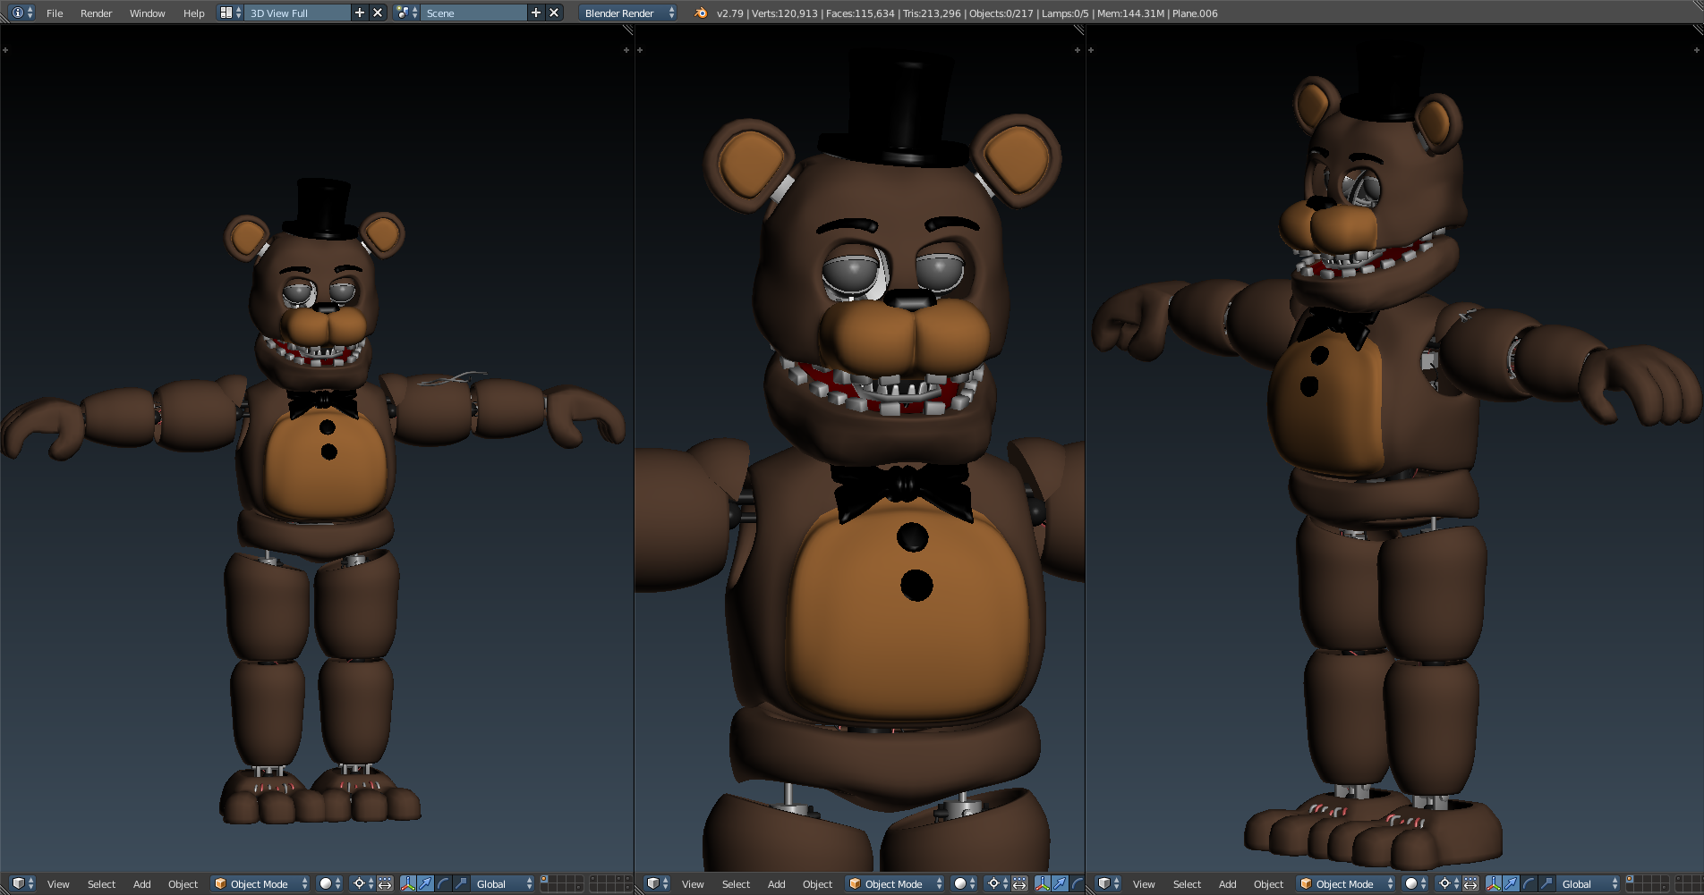Open viewport shading selector in left viewport
The image size is (1704, 895).
tap(330, 883)
